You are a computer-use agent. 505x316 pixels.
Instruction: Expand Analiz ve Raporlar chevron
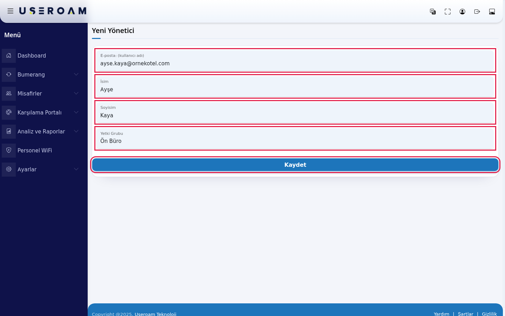(76, 131)
